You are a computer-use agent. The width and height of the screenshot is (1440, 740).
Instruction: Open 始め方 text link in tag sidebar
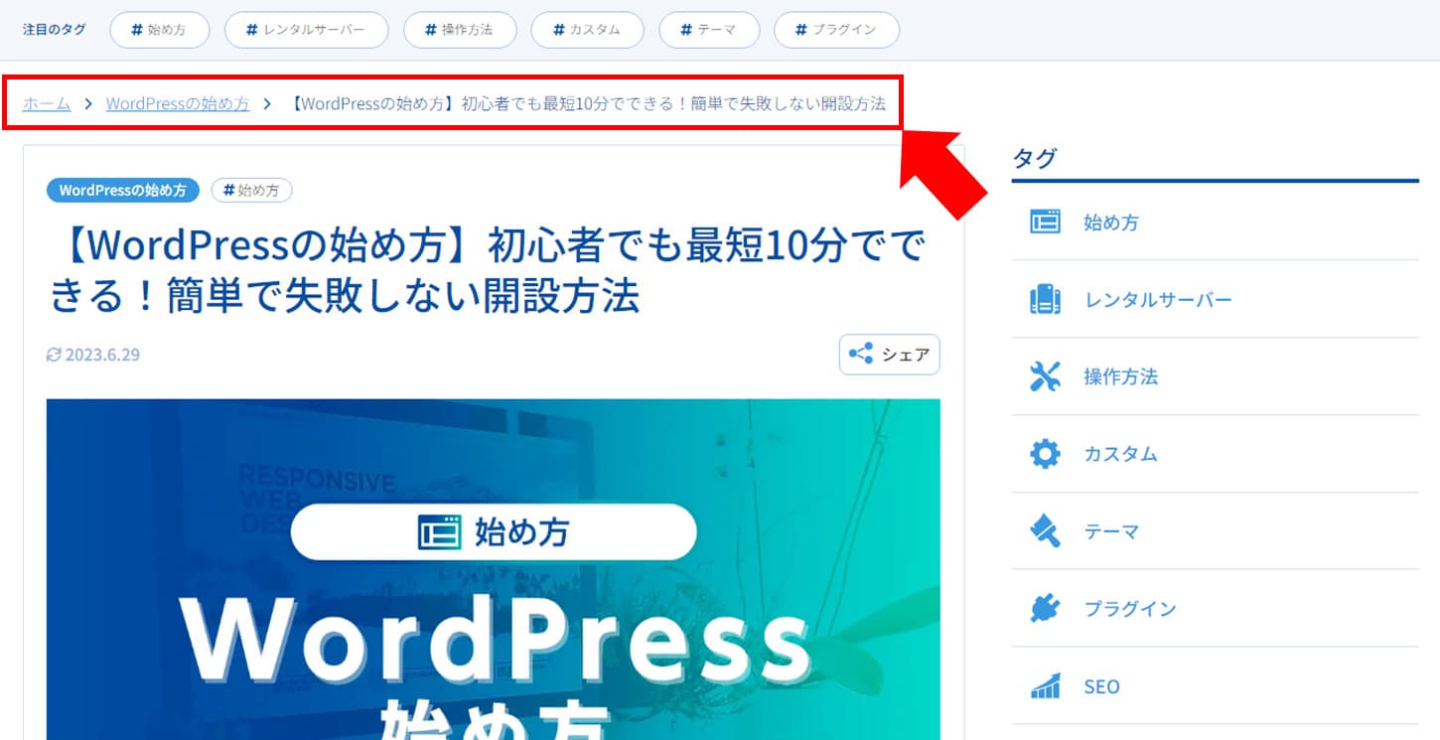pyautogui.click(x=1111, y=222)
